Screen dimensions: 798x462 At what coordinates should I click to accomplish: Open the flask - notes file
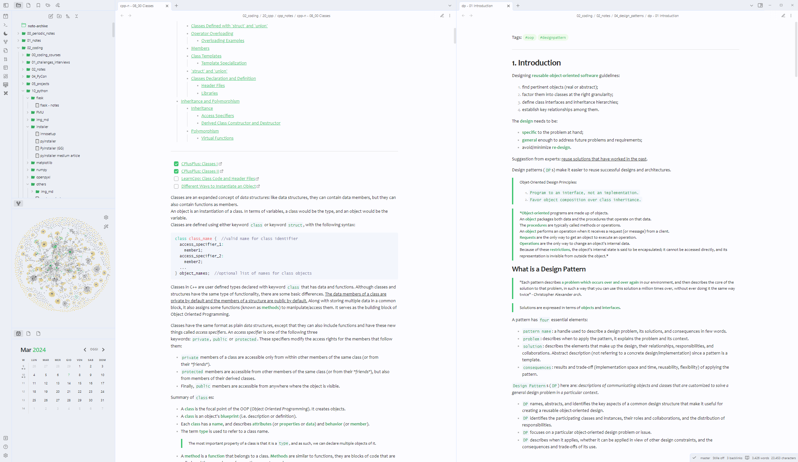49,105
